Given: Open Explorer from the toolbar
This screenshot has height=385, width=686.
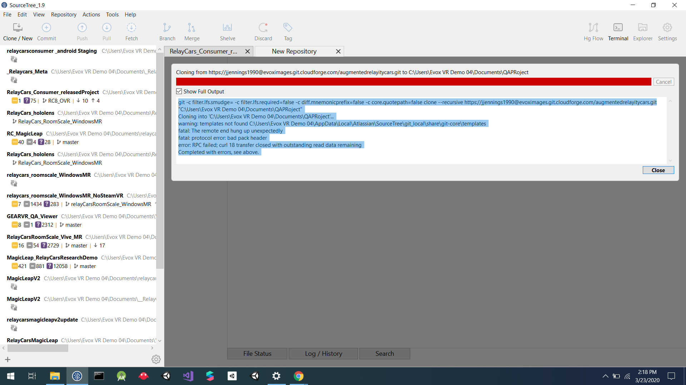Looking at the screenshot, I should [643, 31].
